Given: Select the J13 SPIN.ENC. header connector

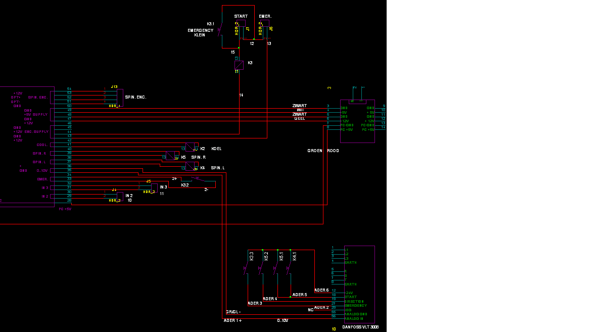Looking at the screenshot, I should point(120,97).
